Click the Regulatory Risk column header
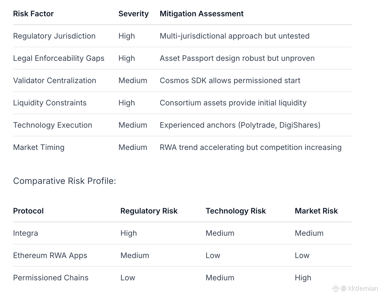380x295 pixels. 149,211
